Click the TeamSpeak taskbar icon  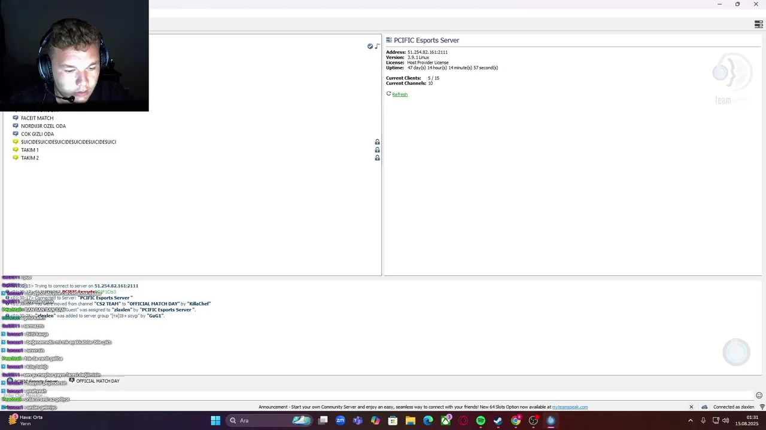click(x=551, y=420)
